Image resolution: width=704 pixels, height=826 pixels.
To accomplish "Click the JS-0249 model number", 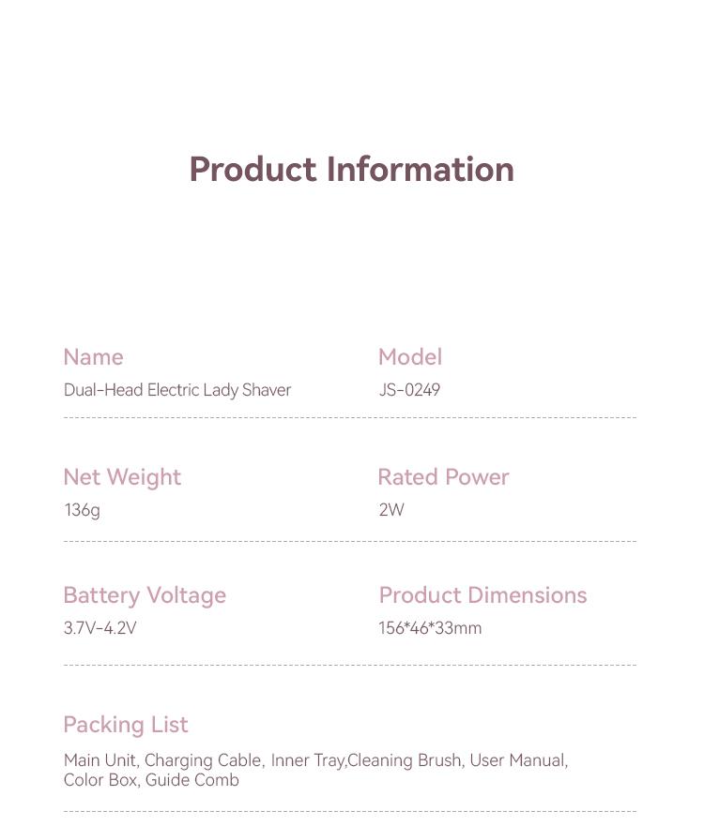I will pyautogui.click(x=409, y=390).
